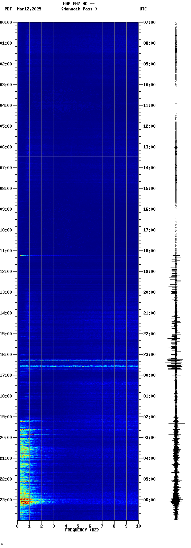Click the '(Mammoth Pass )' subtitle
Screen dimensions: 191x548
coord(79,9)
